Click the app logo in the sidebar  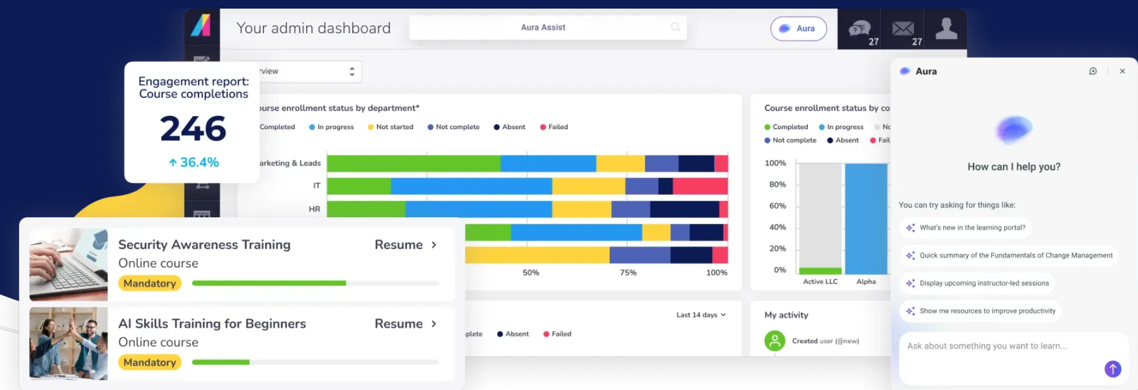[x=201, y=25]
